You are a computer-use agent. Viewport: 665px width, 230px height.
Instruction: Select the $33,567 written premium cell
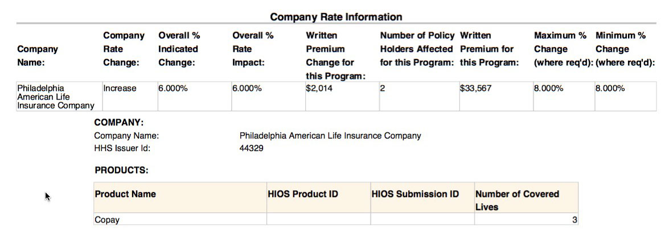(x=475, y=89)
